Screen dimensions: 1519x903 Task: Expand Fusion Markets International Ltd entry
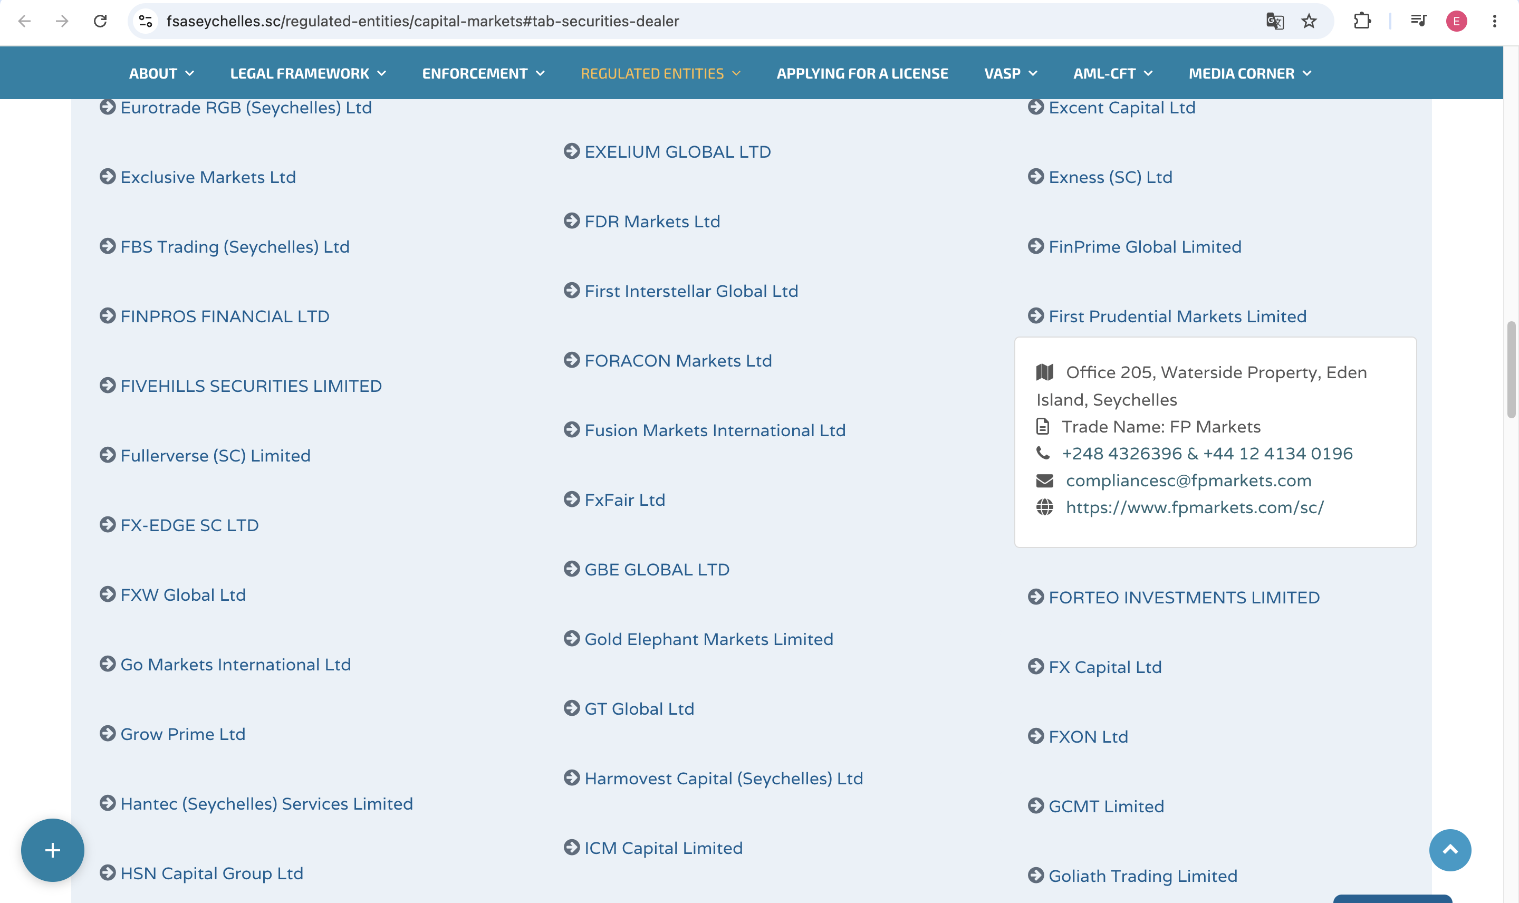[x=715, y=431]
